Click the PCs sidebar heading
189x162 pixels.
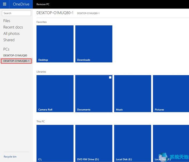[x=6, y=49]
